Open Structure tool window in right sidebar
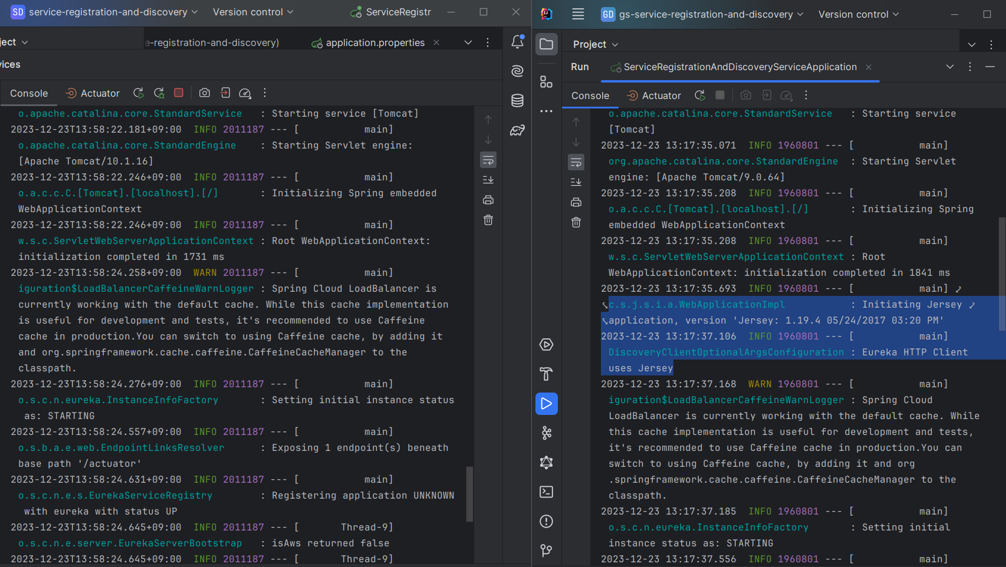Viewport: 1006px width, 567px height. pyautogui.click(x=547, y=82)
